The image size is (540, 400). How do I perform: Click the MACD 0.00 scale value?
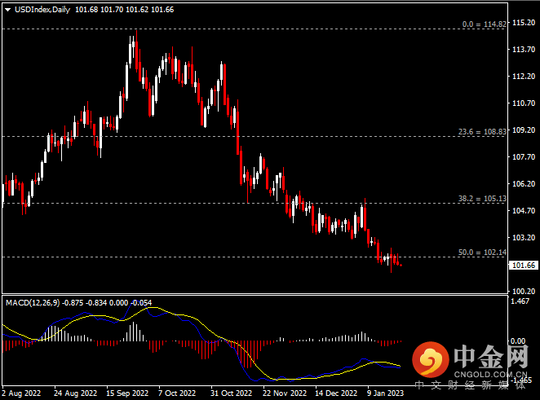coord(518,341)
